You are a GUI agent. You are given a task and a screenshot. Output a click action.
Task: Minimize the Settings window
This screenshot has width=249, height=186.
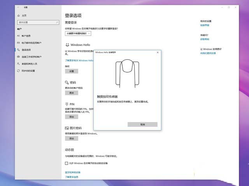point(222,7)
